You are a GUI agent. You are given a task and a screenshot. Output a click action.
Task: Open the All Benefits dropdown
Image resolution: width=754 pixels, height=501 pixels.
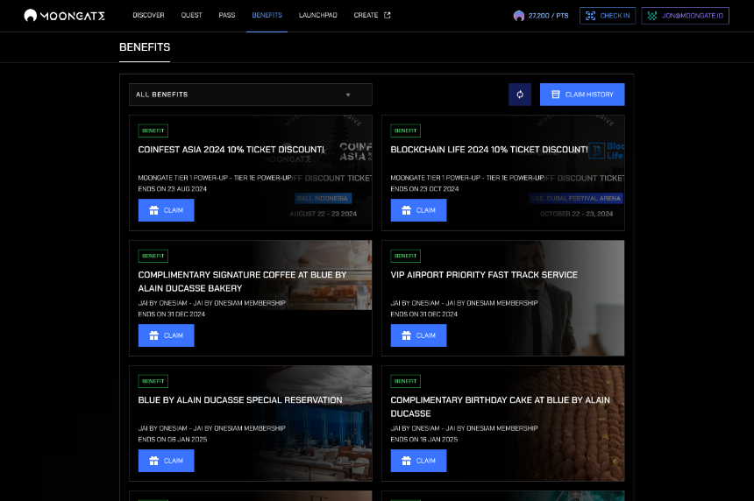(x=251, y=95)
